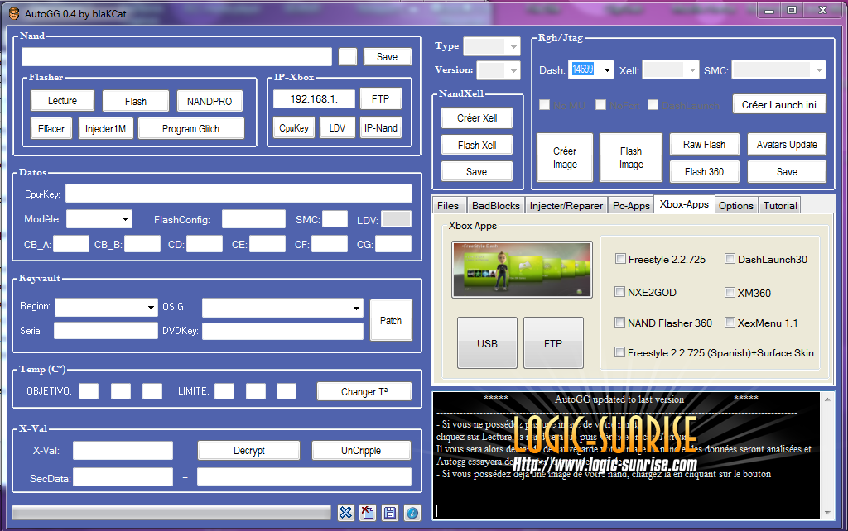The image size is (848, 531).
Task: Click the Créer Launch.ini button
Action: 778,105
